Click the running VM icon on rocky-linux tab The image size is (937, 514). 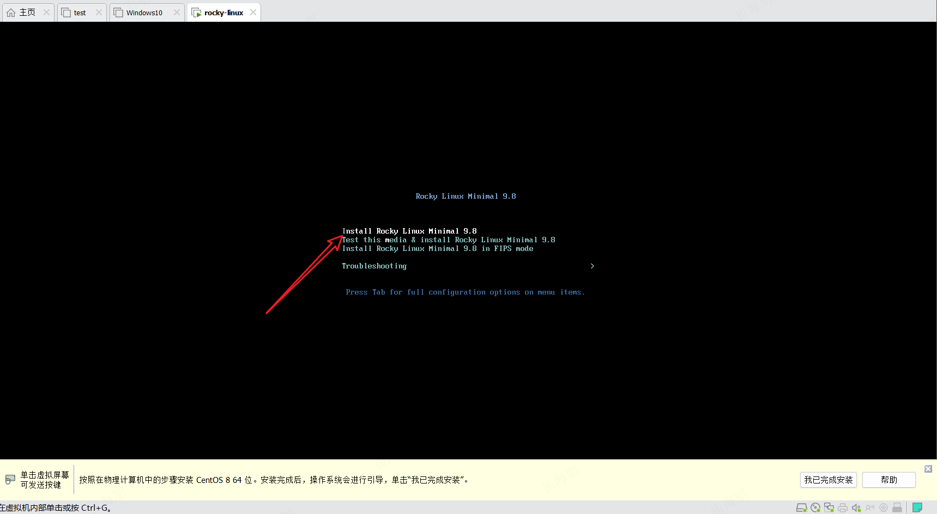coord(196,13)
